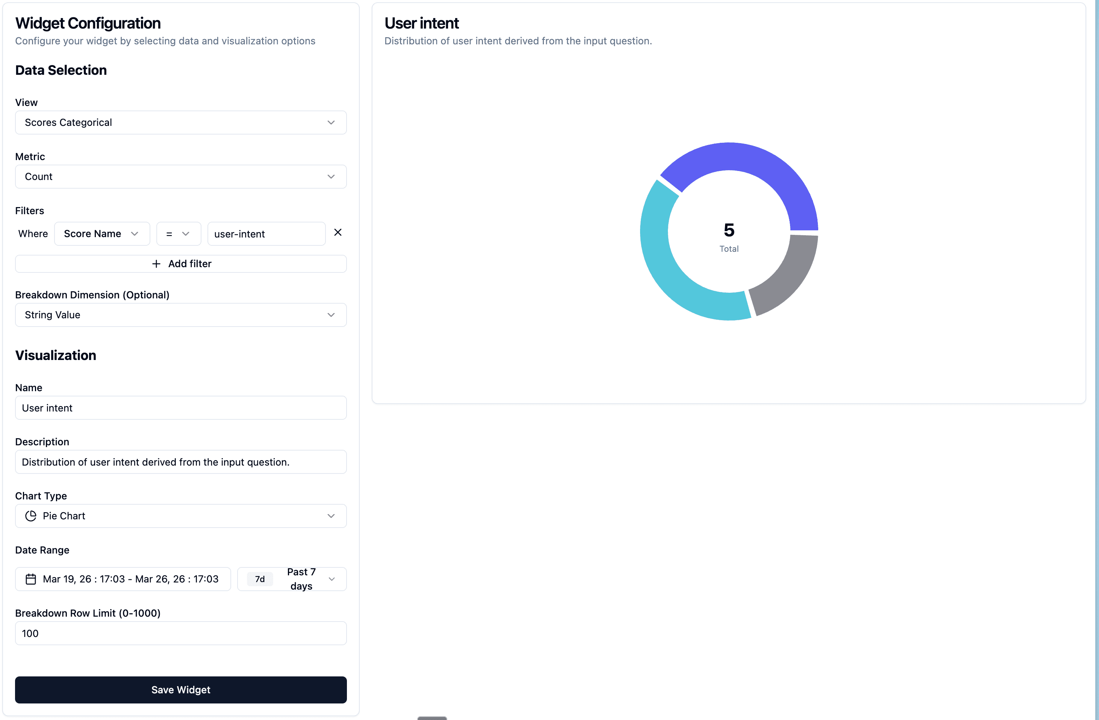Viewport: 1099px width, 720px height.
Task: Click the Save Widget button
Action: [x=180, y=690]
